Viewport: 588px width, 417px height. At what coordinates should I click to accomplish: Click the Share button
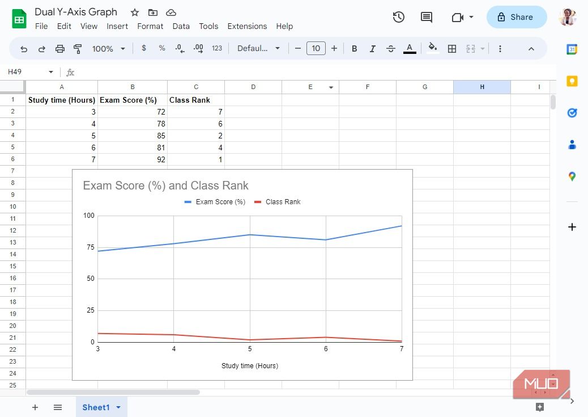[x=516, y=17]
